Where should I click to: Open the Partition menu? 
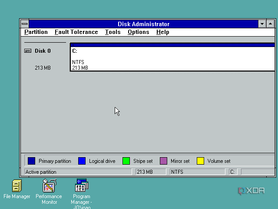click(36, 32)
